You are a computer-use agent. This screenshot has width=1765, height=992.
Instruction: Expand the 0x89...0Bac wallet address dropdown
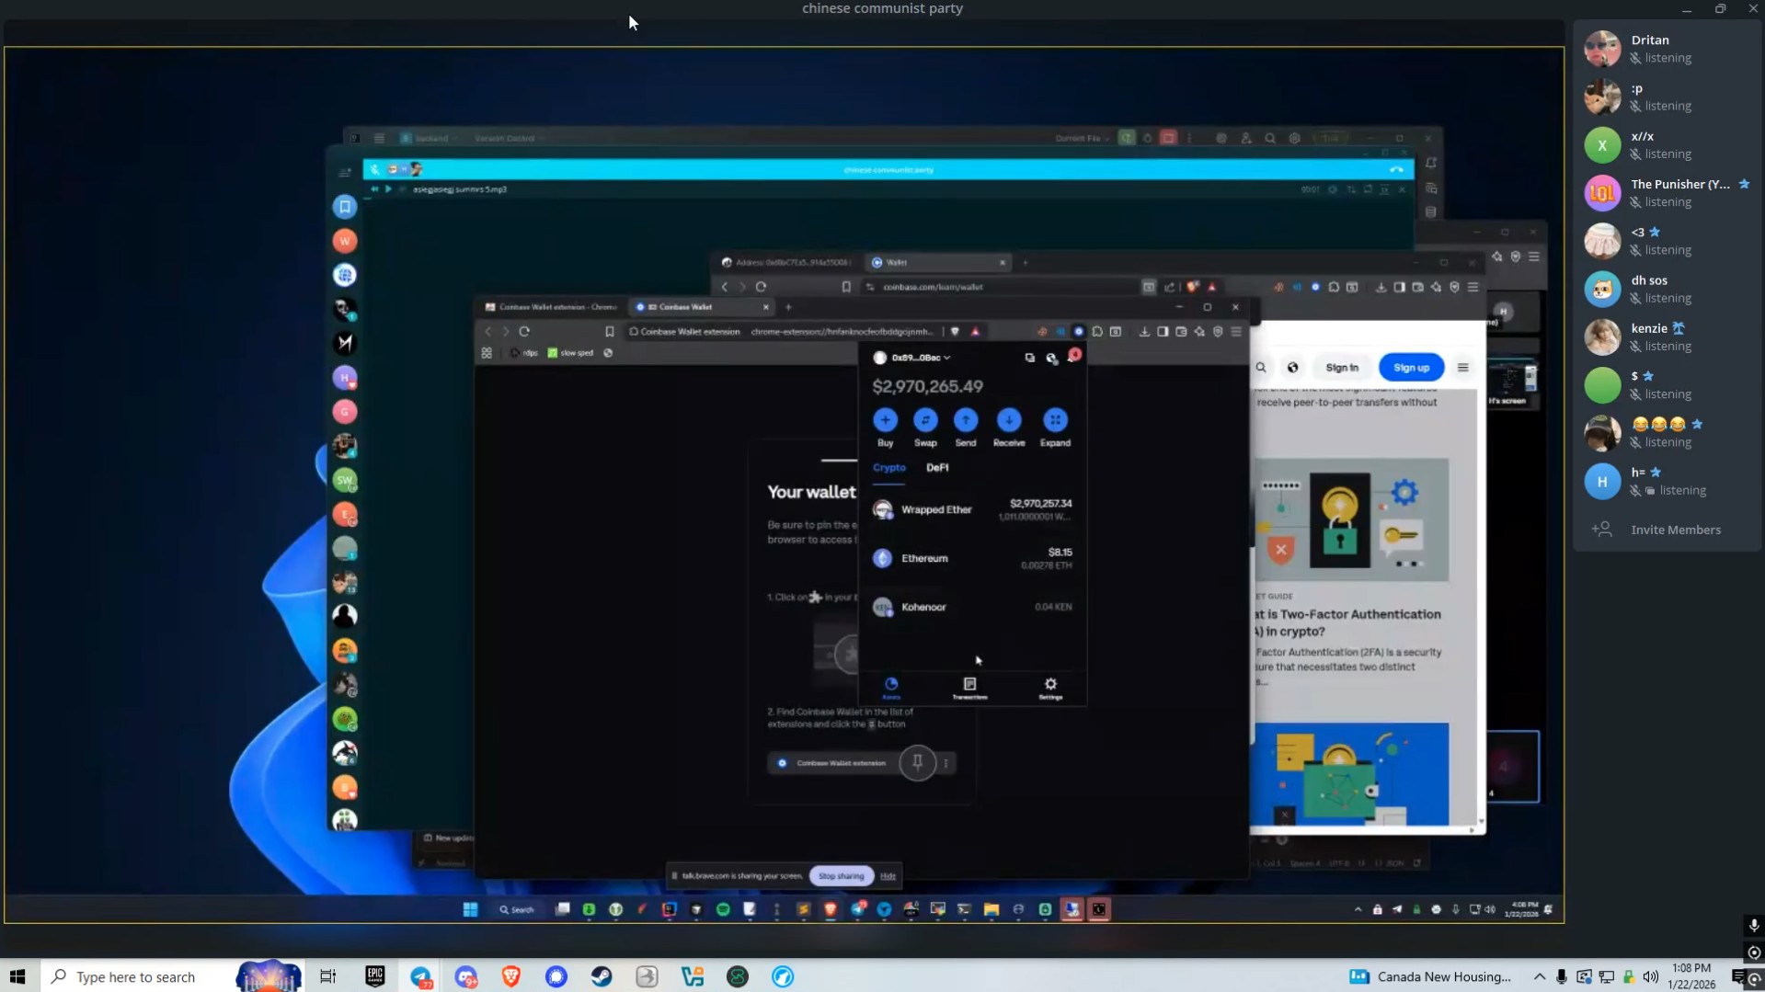[x=920, y=358]
